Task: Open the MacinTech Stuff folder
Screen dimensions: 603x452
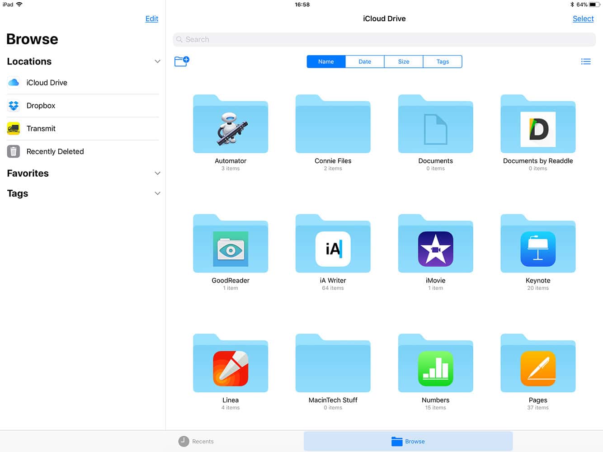Action: pyautogui.click(x=333, y=363)
